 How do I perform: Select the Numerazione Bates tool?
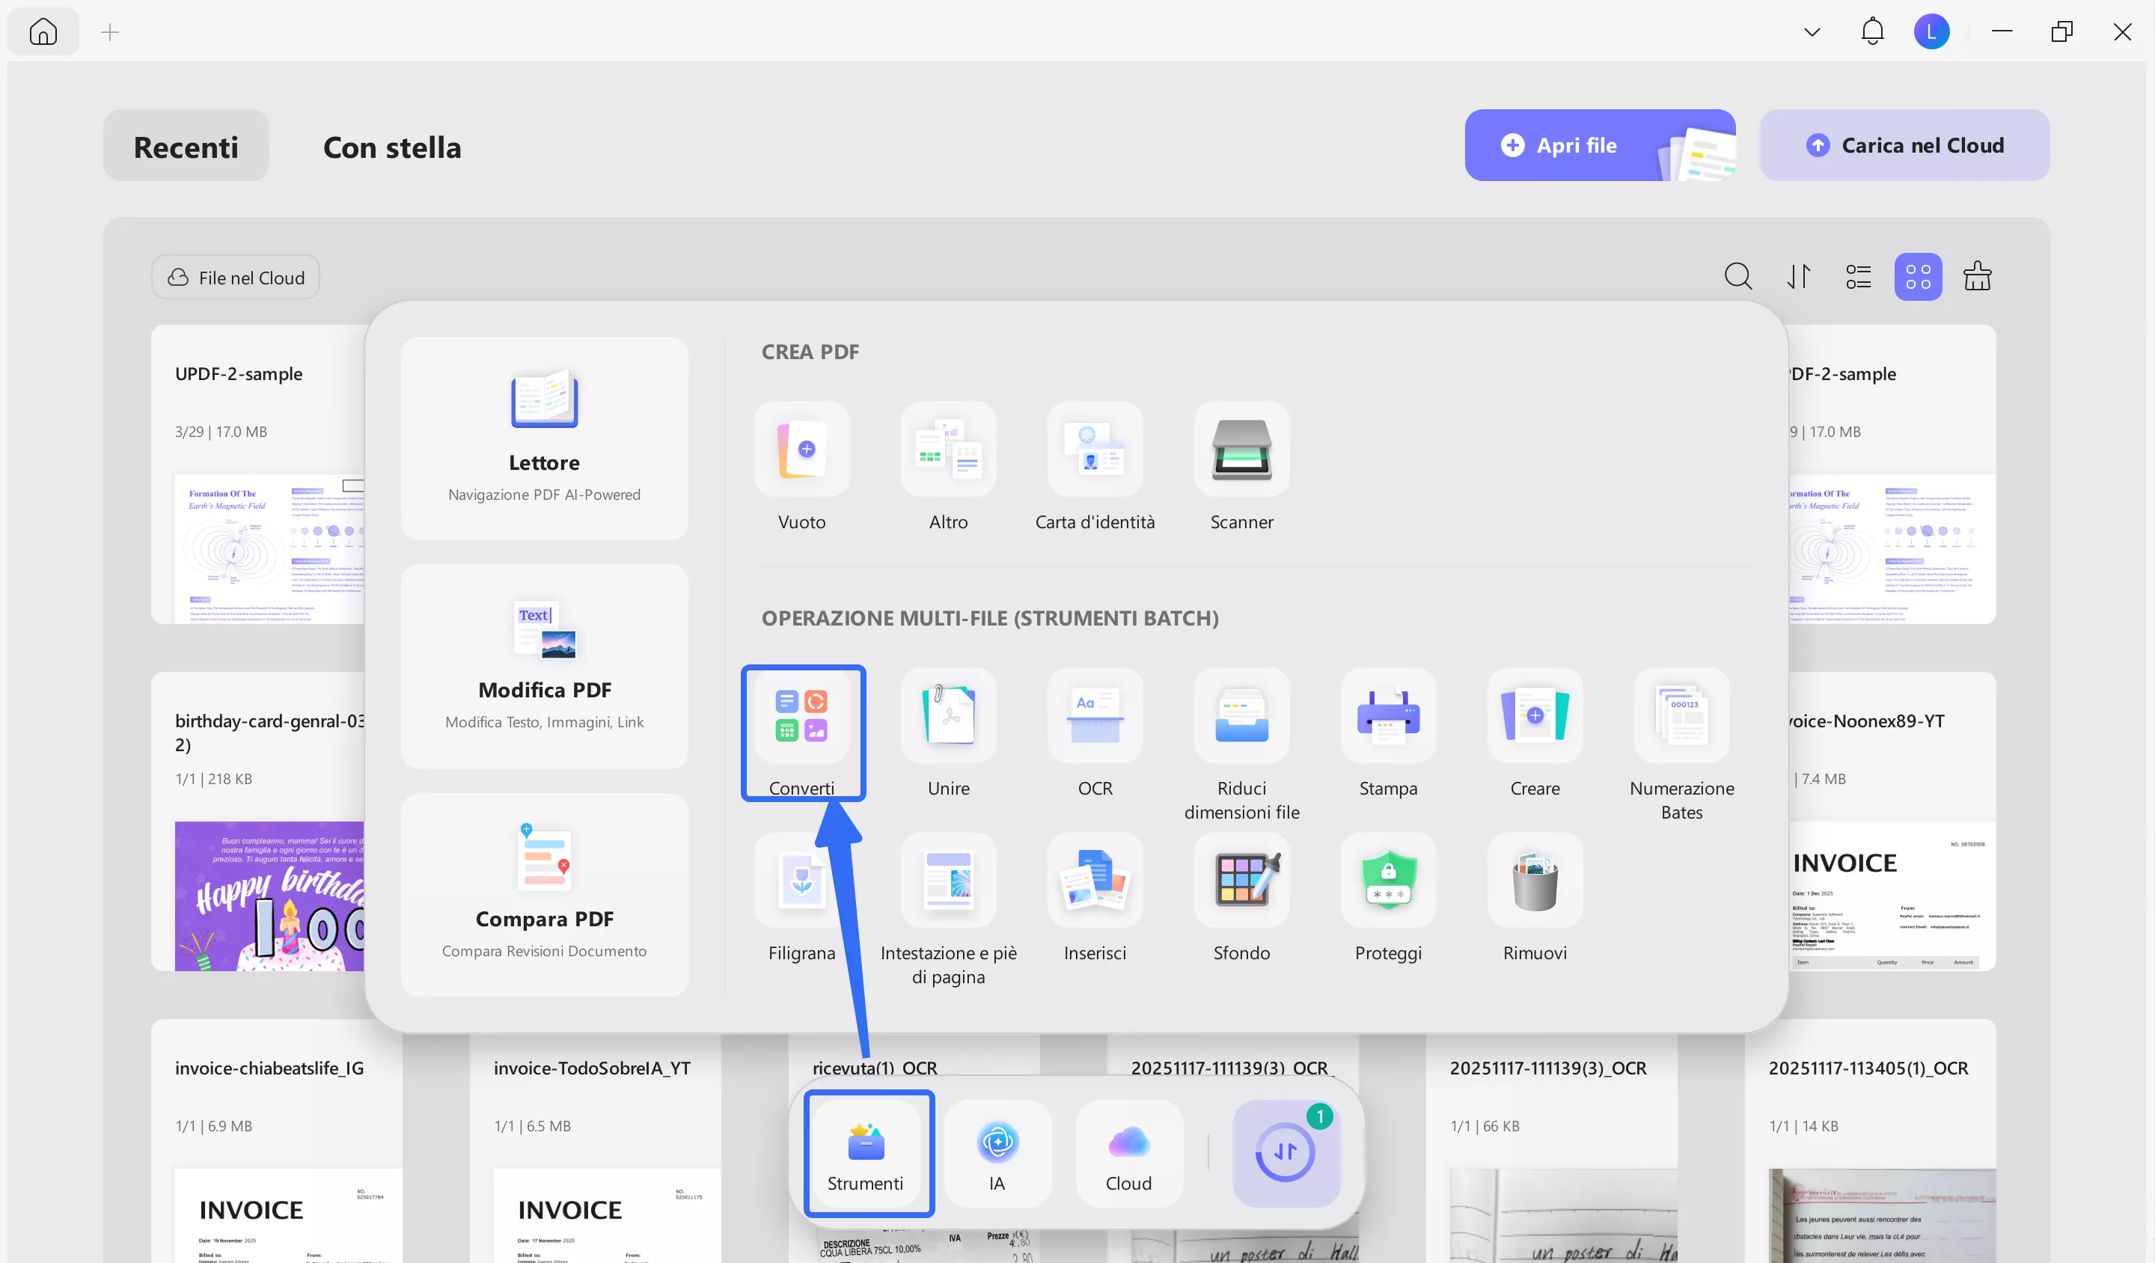tap(1681, 717)
